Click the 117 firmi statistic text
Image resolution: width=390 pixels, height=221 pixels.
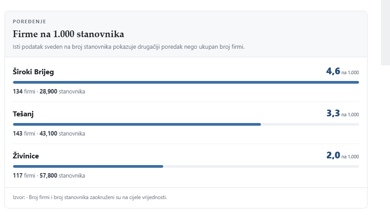pyautogui.click(x=24, y=175)
